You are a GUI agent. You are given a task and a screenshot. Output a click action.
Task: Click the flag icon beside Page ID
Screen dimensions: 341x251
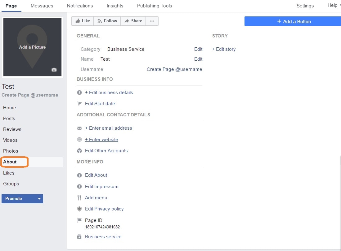(79, 220)
